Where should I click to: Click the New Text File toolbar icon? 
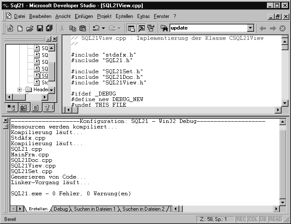tap(9, 28)
